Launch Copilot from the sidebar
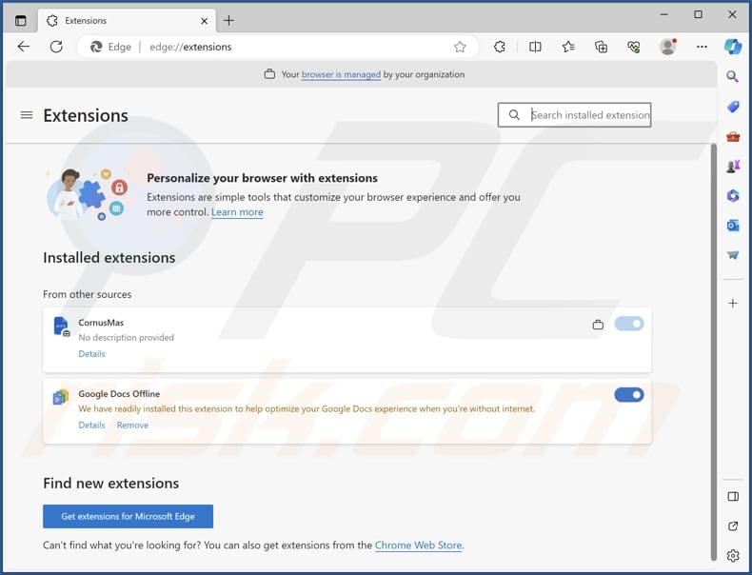Screen dimensions: 752x575 (x=733, y=47)
